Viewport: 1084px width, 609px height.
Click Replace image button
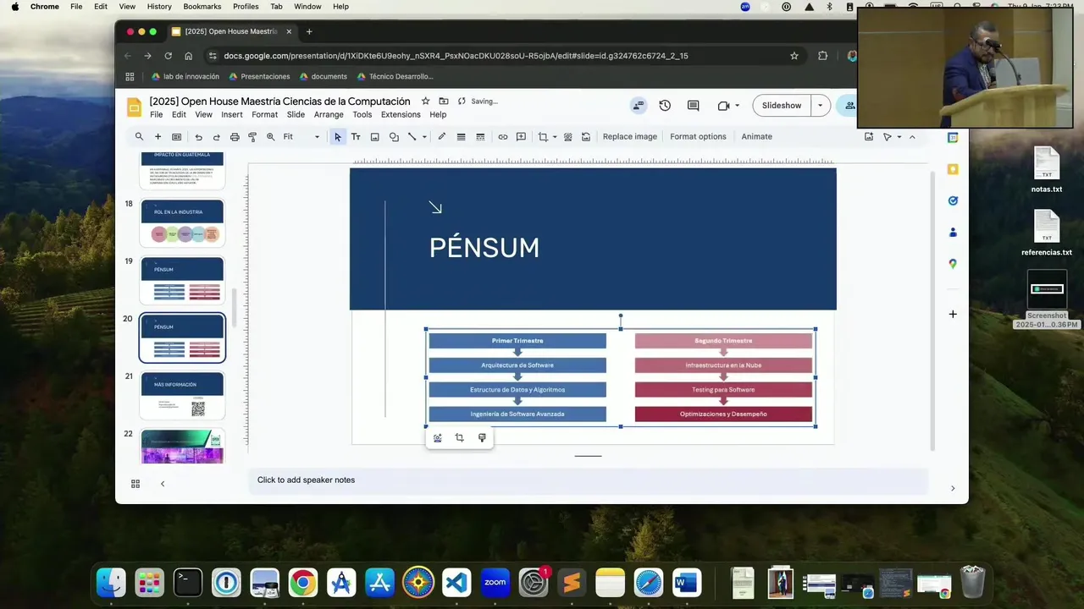(x=629, y=136)
